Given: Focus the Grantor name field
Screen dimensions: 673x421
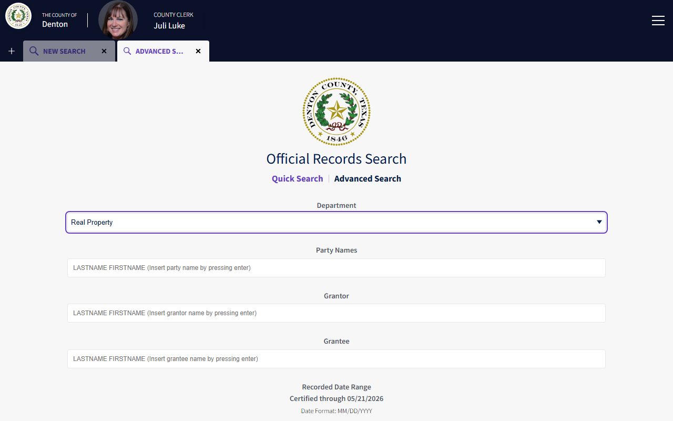Looking at the screenshot, I should (x=336, y=313).
